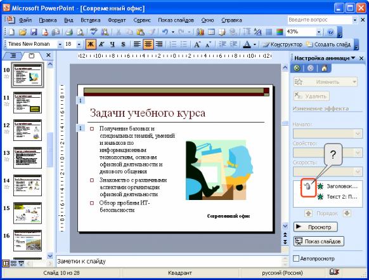Click the Конструктор button
This screenshot has width=369, height=280.
[282, 44]
